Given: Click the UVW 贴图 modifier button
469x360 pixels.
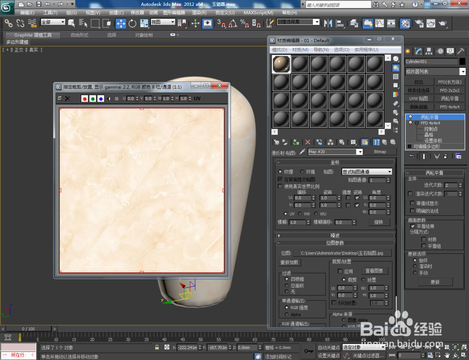Looking at the screenshot, I should click(418, 98).
